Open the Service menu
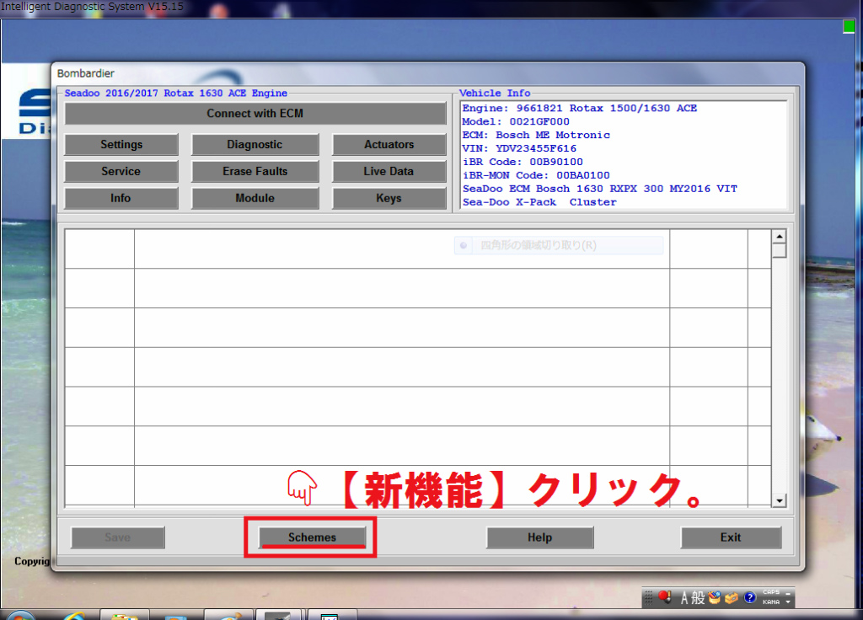Screen dimensions: 863x620 121,172
